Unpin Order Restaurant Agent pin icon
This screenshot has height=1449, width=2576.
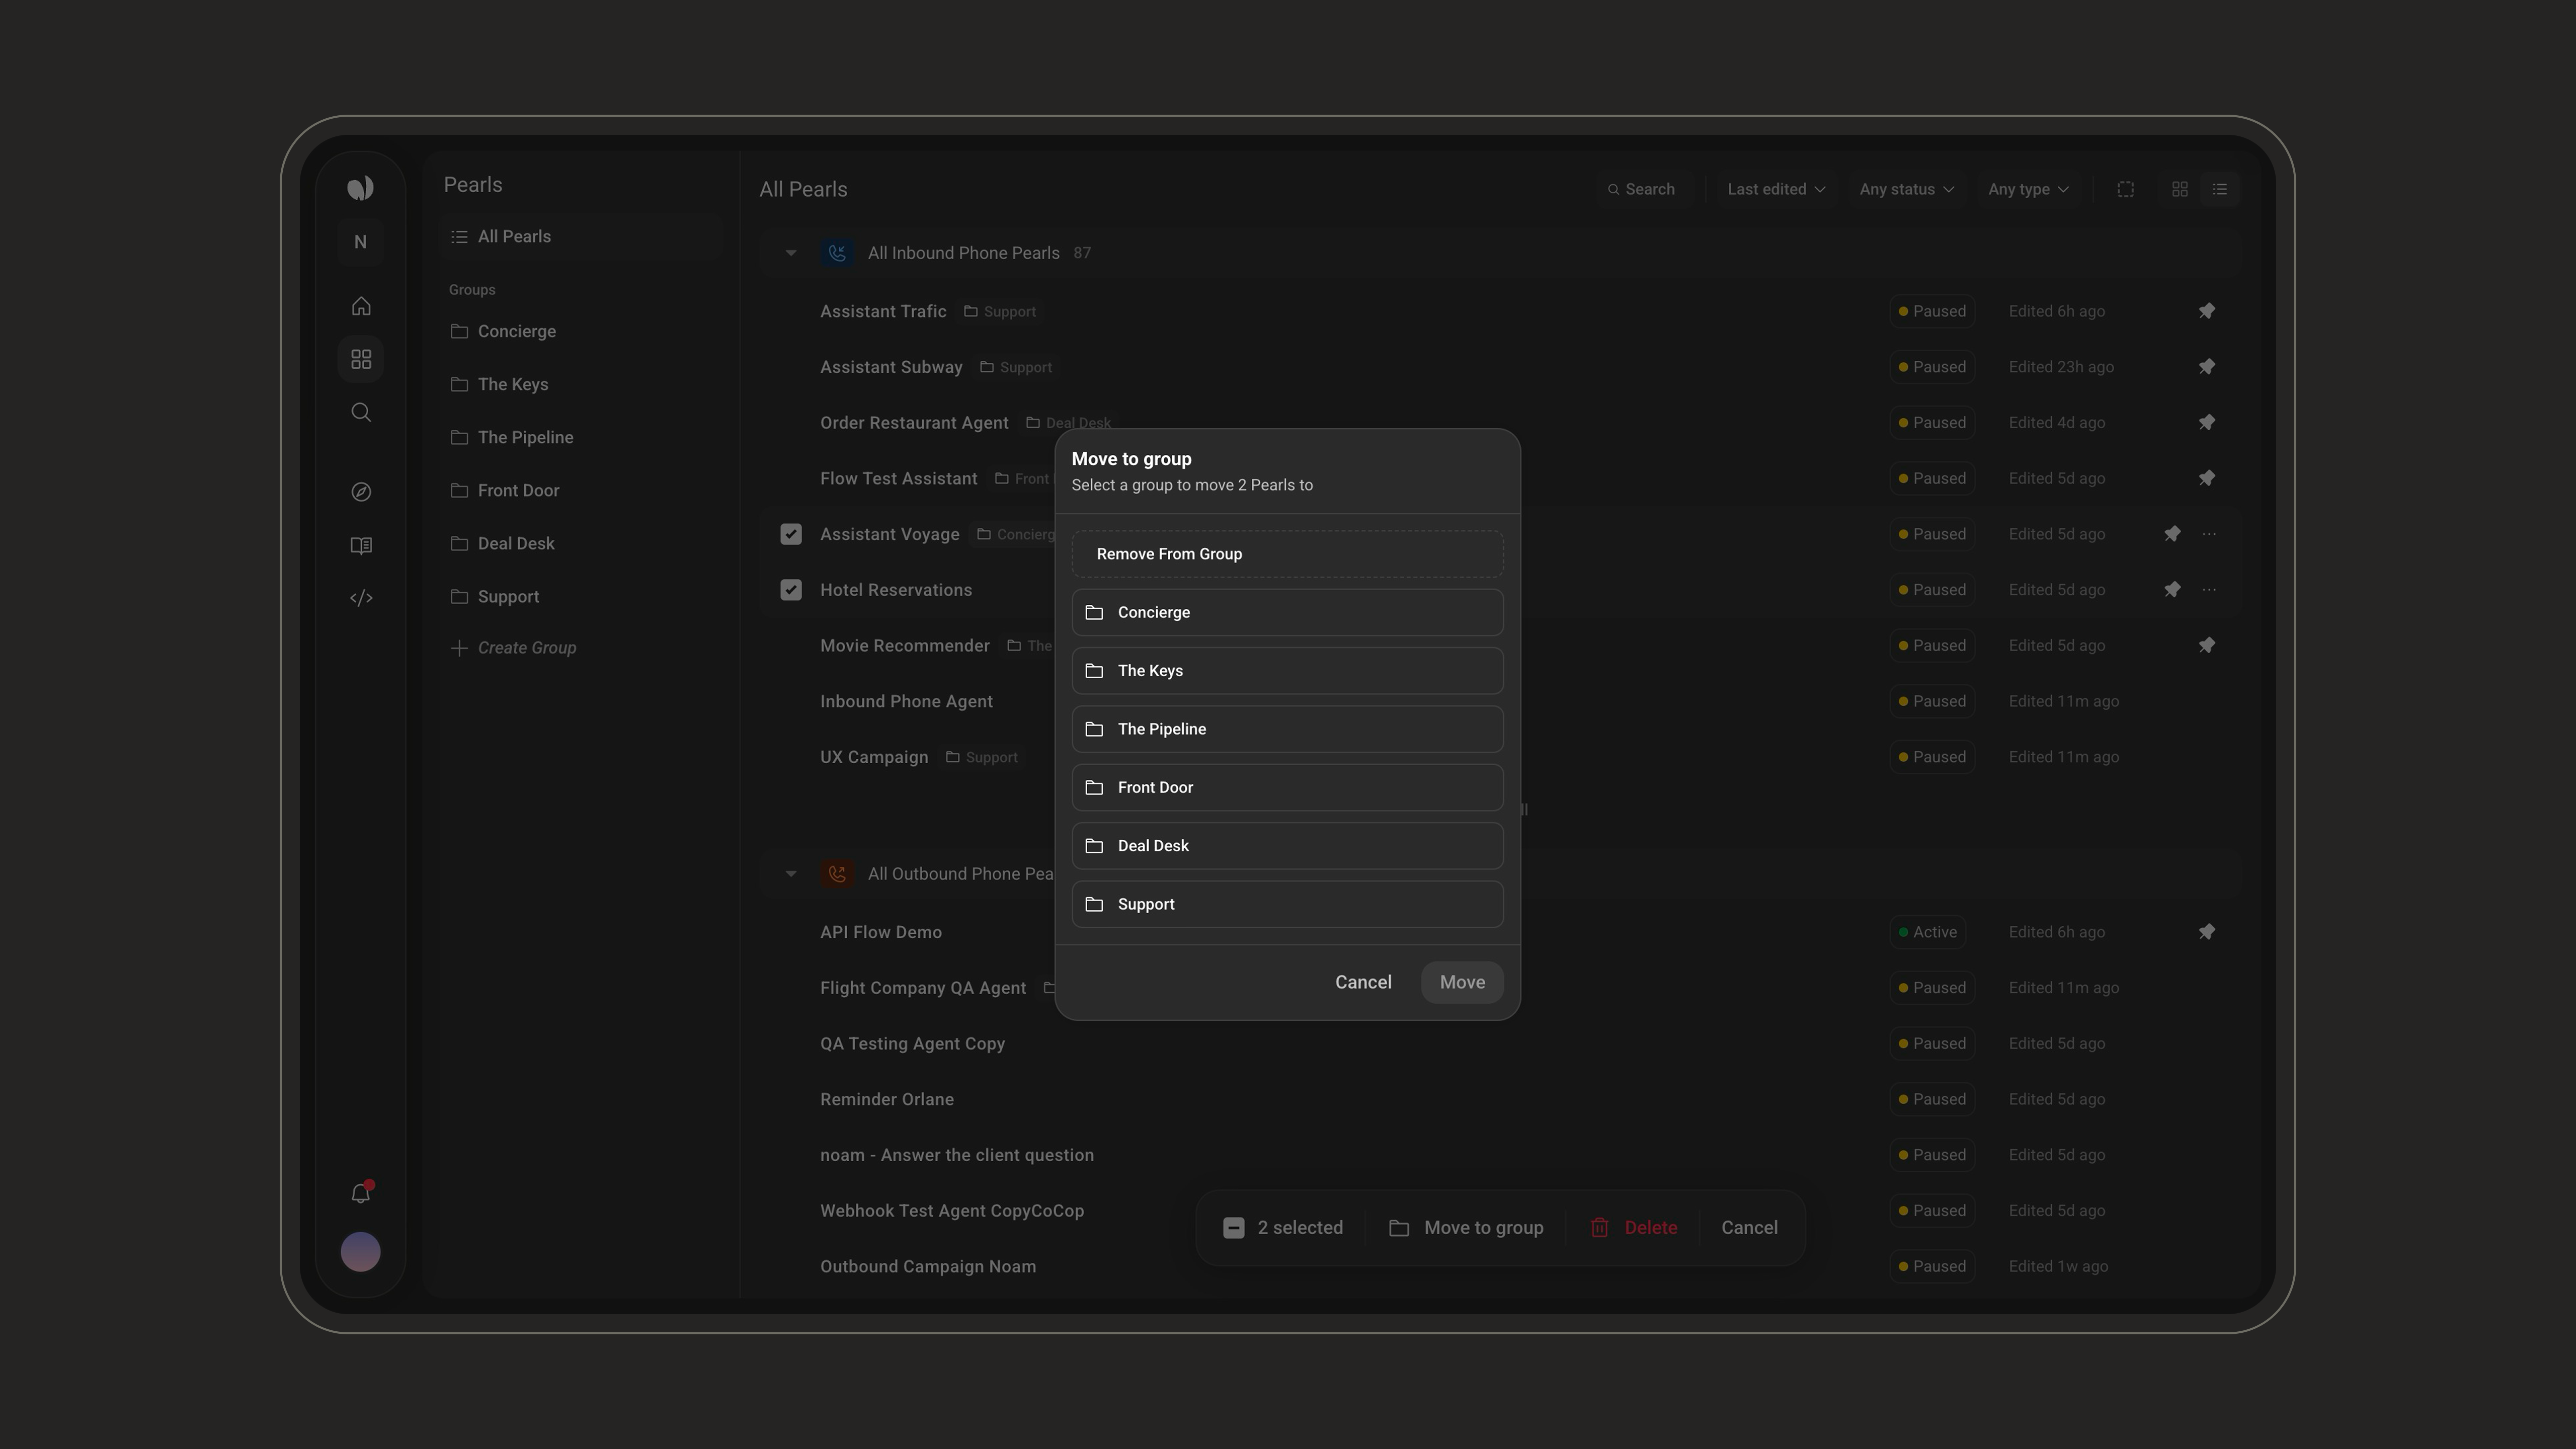[2207, 423]
